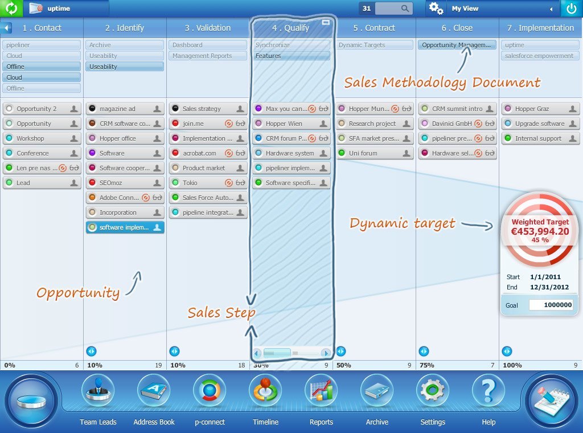583x433 pixels.
Task: Select the 3. Validation stage header
Action: click(209, 27)
